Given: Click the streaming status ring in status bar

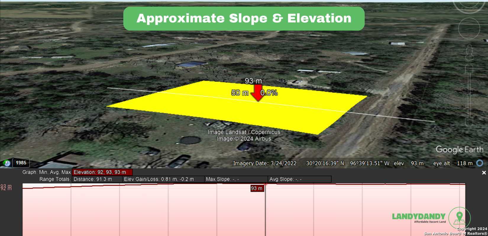Looking at the screenshot, I should click(480, 163).
